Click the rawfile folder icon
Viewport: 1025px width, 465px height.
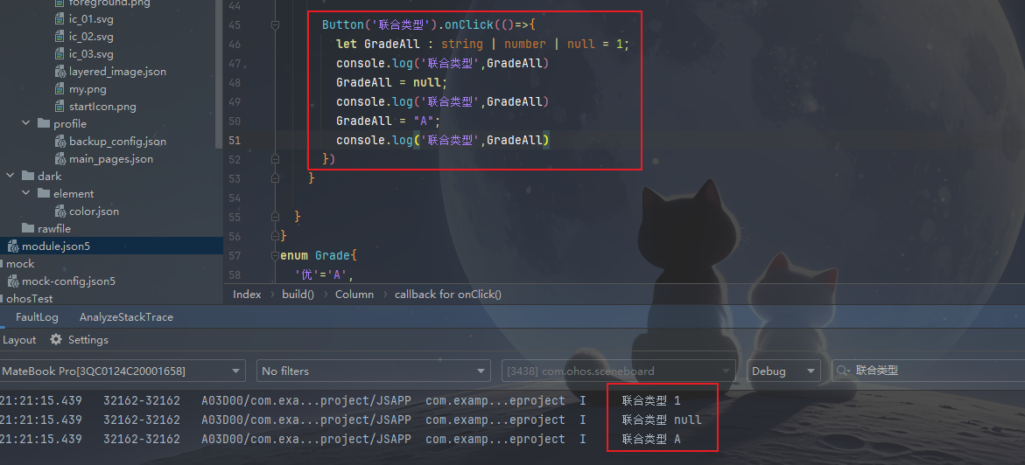[28, 229]
